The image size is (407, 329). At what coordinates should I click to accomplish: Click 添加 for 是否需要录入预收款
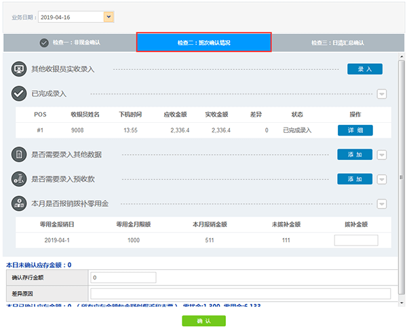355,179
